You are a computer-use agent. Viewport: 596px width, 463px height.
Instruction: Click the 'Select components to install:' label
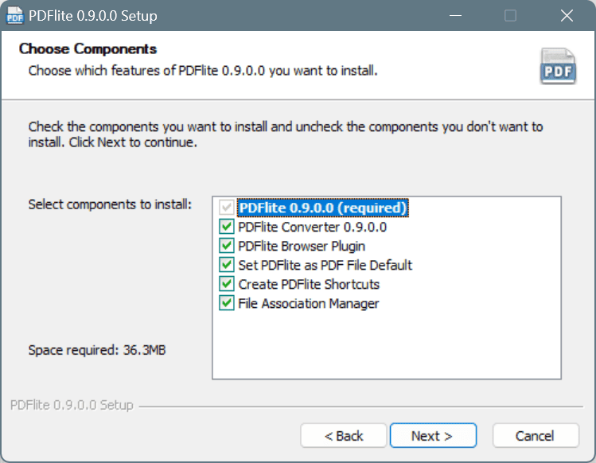pyautogui.click(x=110, y=204)
